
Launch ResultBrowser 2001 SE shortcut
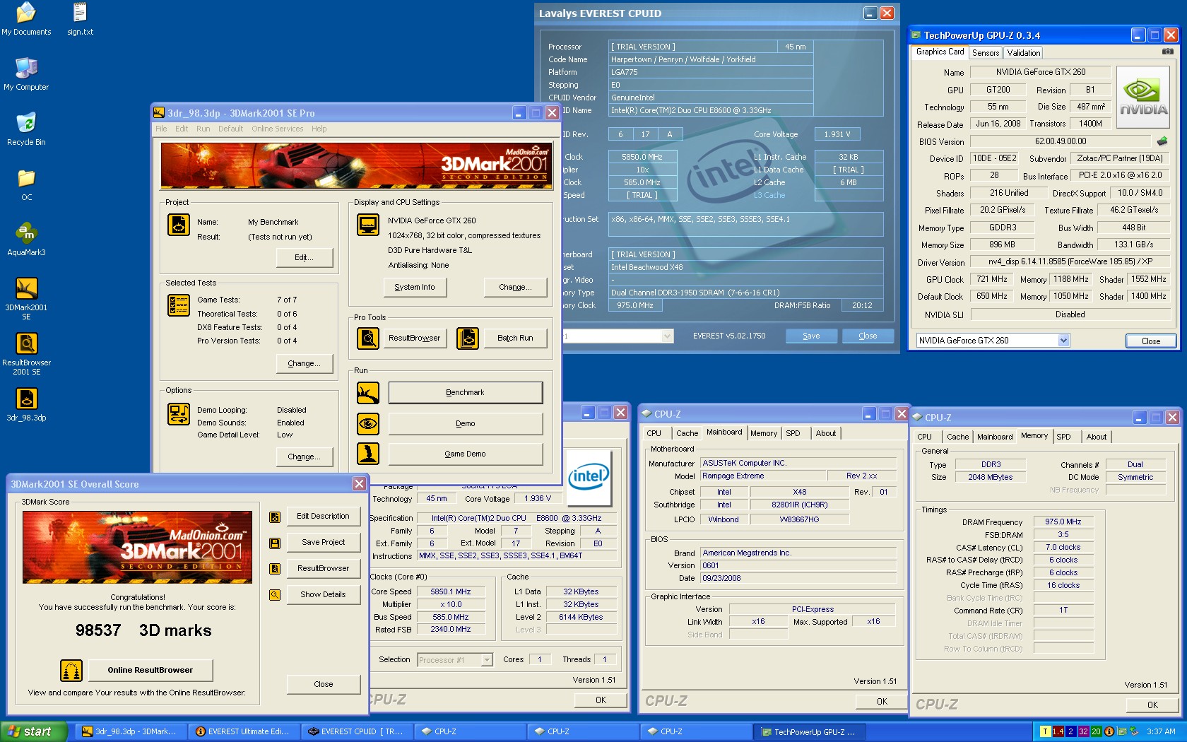[x=26, y=353]
